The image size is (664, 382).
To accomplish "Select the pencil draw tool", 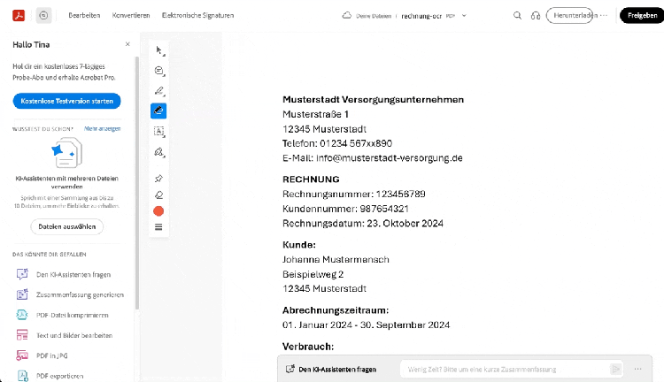I will [x=158, y=90].
